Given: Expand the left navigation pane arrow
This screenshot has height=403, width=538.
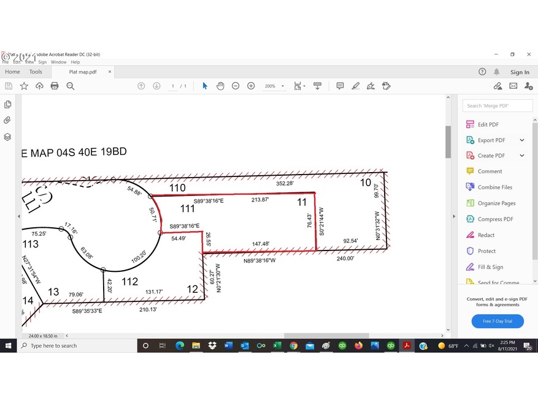Looking at the screenshot, I should pos(19,216).
